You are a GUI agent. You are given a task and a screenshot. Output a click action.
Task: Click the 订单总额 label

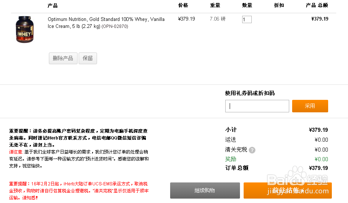237,168
